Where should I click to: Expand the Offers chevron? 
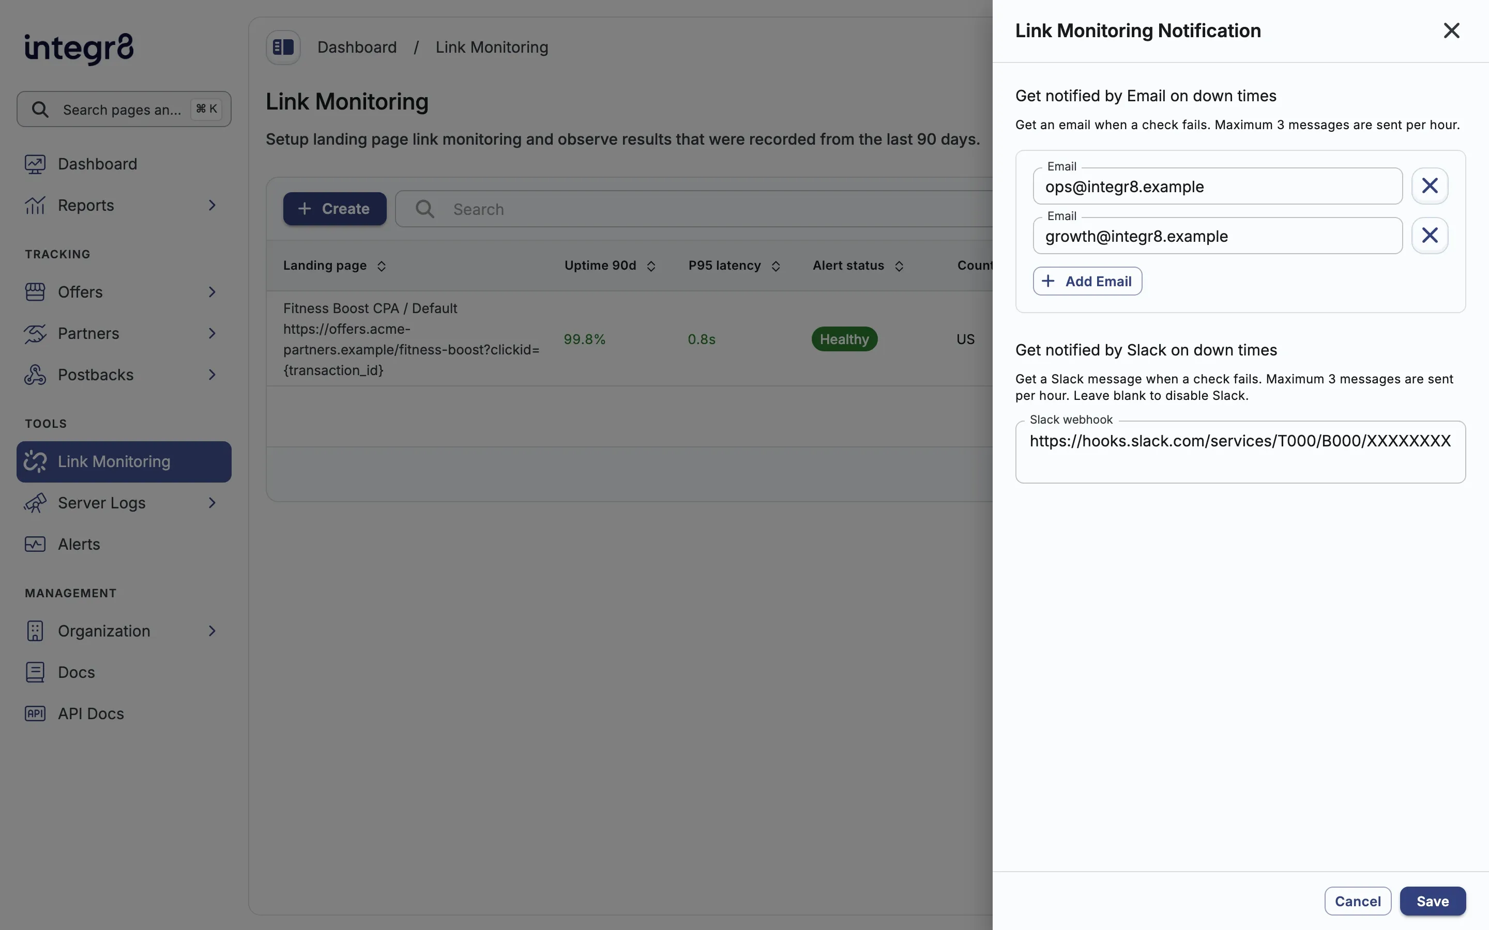pyautogui.click(x=212, y=292)
